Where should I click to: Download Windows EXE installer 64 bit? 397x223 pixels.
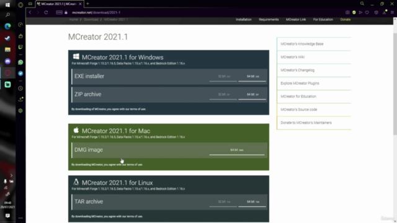pyautogui.click(x=252, y=76)
